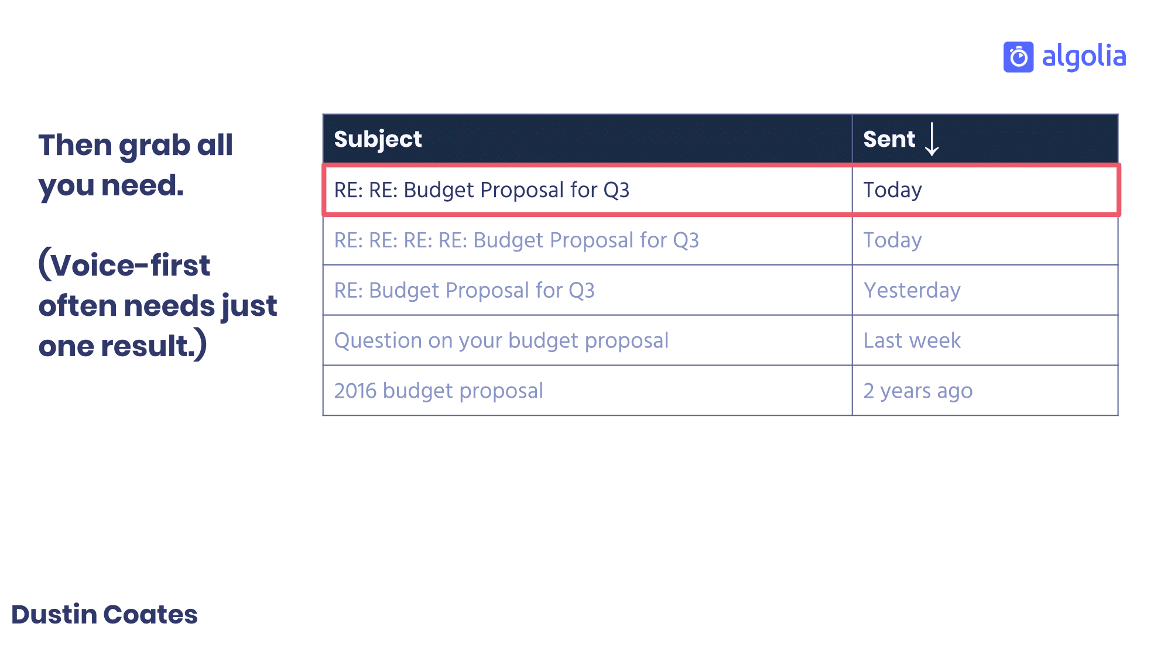Screen dimensions: 1171x658
Task: Open RE: RE: RE: RE: Budget Proposal email
Action: click(x=516, y=240)
